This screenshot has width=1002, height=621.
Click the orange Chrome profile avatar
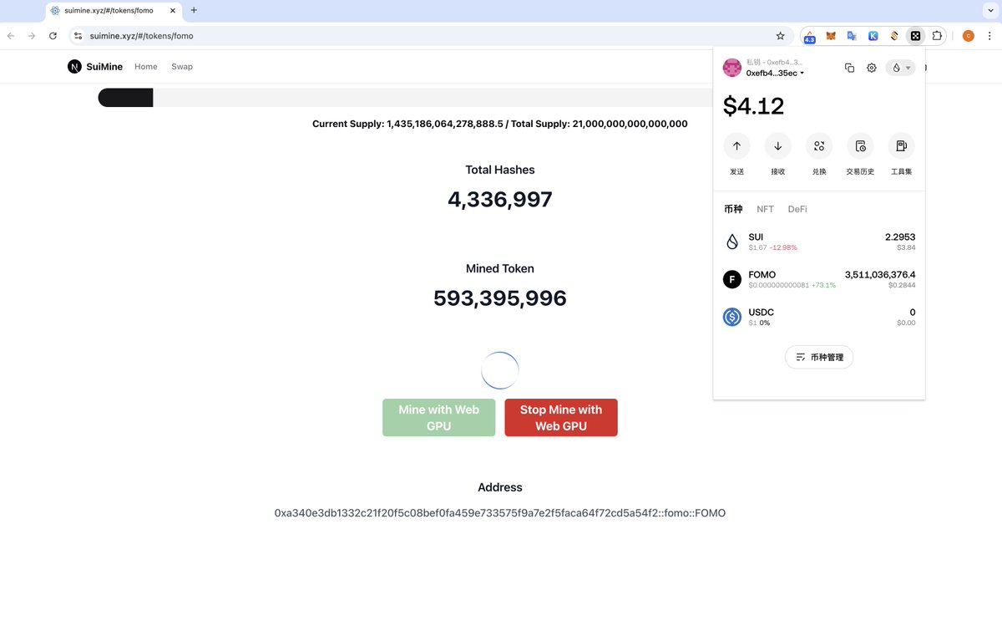coord(968,36)
